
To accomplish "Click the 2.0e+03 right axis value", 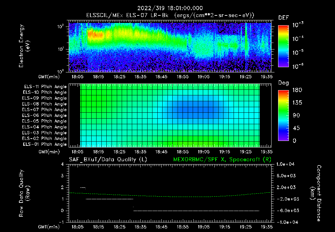I will click(286, 187).
